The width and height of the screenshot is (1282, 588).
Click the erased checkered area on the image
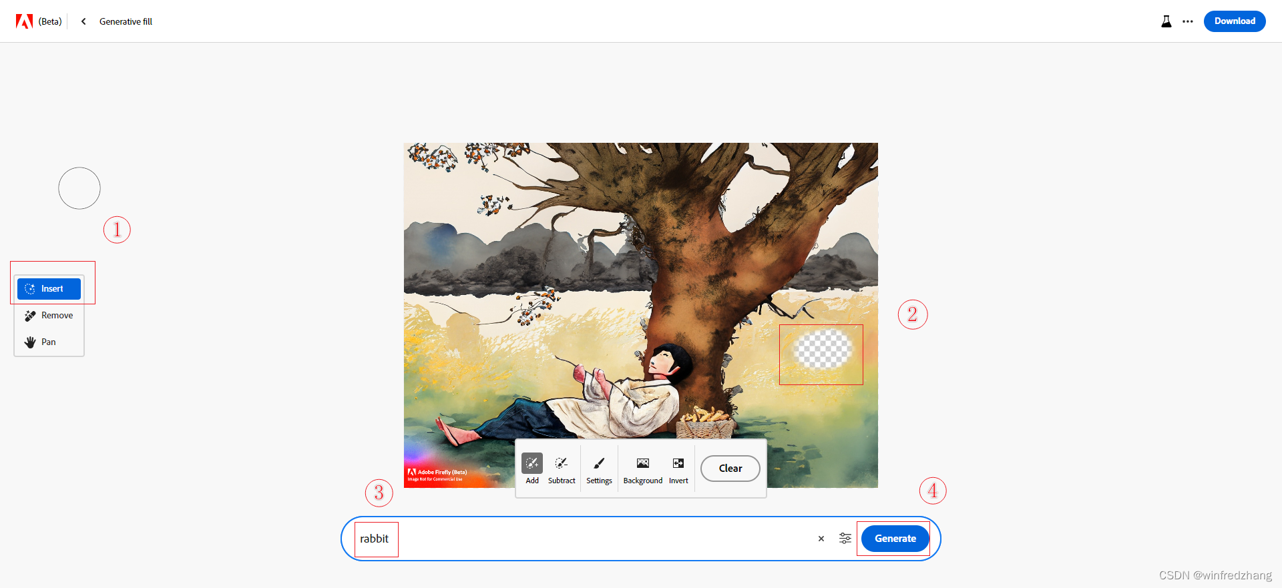coord(823,349)
